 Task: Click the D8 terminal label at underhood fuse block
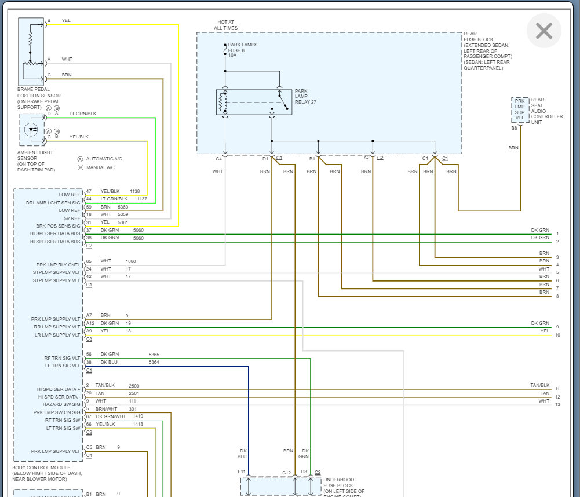[x=304, y=472]
